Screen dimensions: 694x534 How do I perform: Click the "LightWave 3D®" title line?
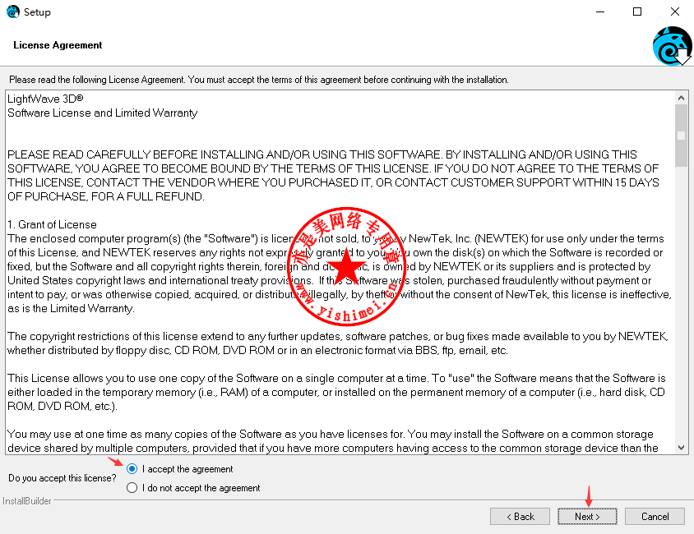(45, 99)
